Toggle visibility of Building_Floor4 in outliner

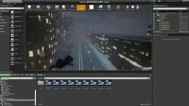click(x=154, y=27)
